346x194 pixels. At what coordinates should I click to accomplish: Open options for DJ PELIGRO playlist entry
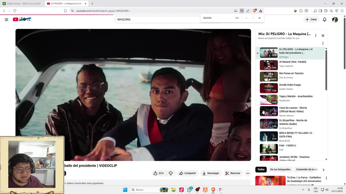point(323,43)
